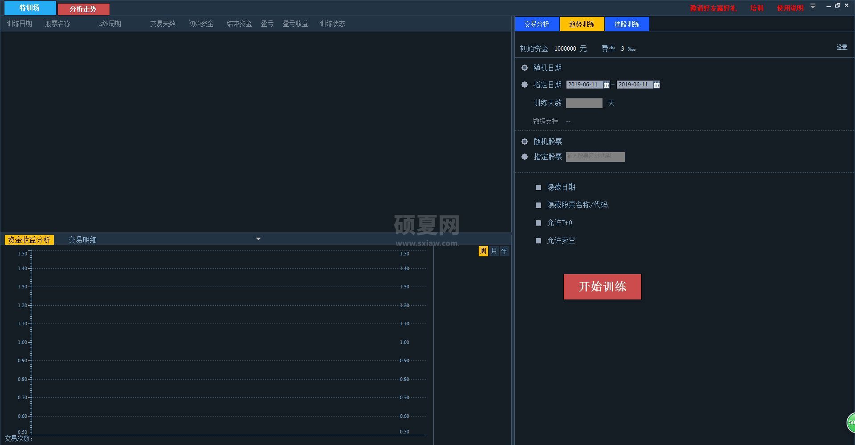Select the 随机股票 radio option

click(x=525, y=142)
